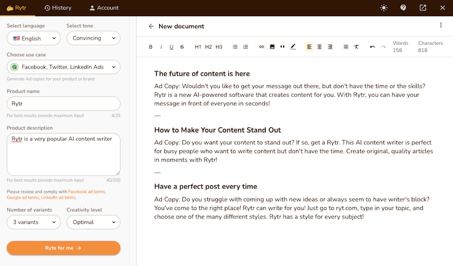Open the help question mark icon

tap(403, 8)
